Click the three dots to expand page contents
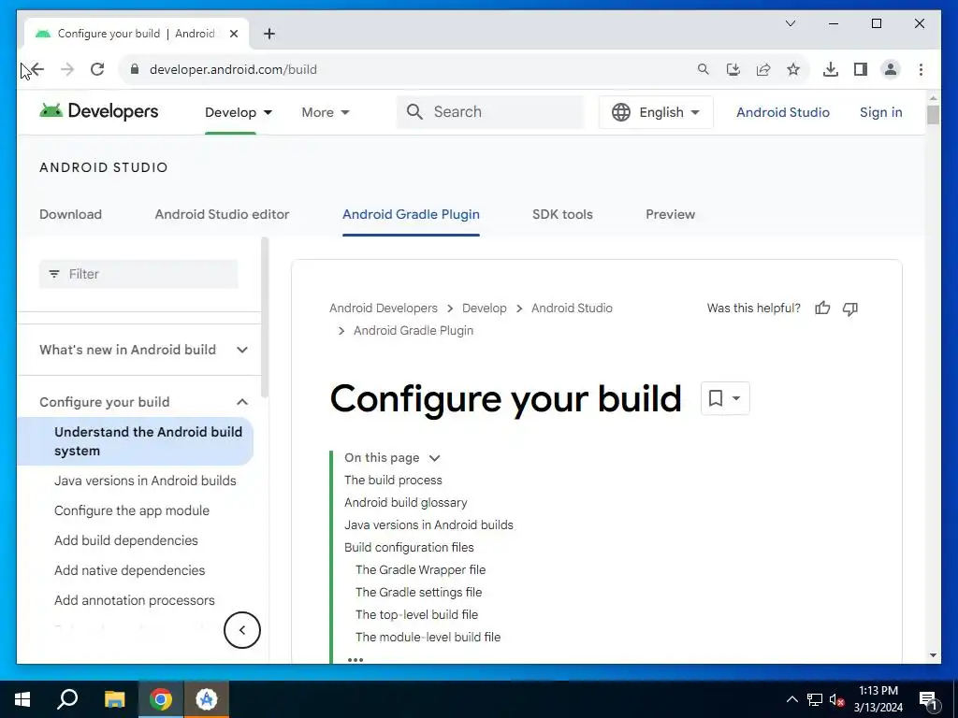Image resolution: width=958 pixels, height=718 pixels. 355,659
